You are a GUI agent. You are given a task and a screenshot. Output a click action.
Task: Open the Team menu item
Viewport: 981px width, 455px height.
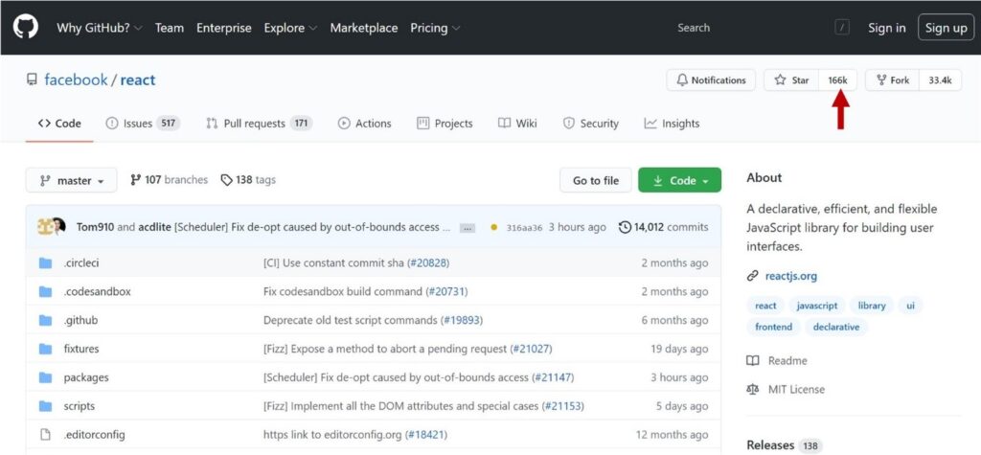(x=170, y=28)
